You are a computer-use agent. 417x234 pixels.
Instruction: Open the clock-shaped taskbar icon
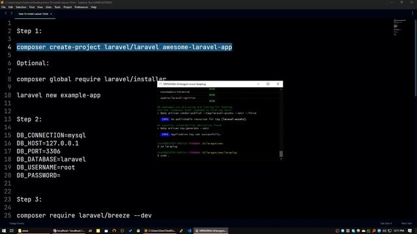click(x=122, y=231)
